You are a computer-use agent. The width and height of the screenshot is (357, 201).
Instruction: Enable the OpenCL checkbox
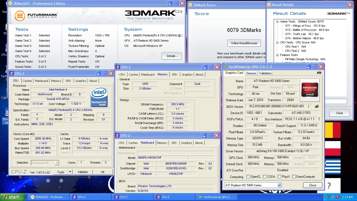point(248,177)
